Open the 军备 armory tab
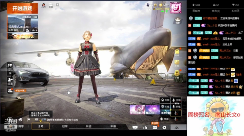 pyautogui.click(x=113, y=126)
